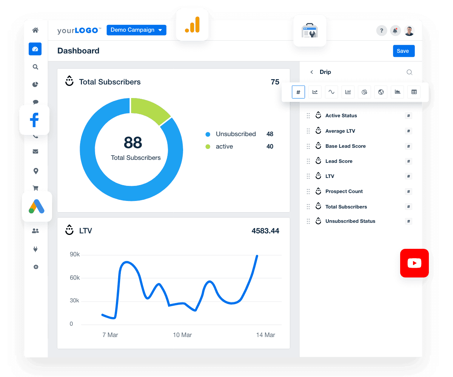
Task: Click the notifications bell icon
Action: (395, 31)
